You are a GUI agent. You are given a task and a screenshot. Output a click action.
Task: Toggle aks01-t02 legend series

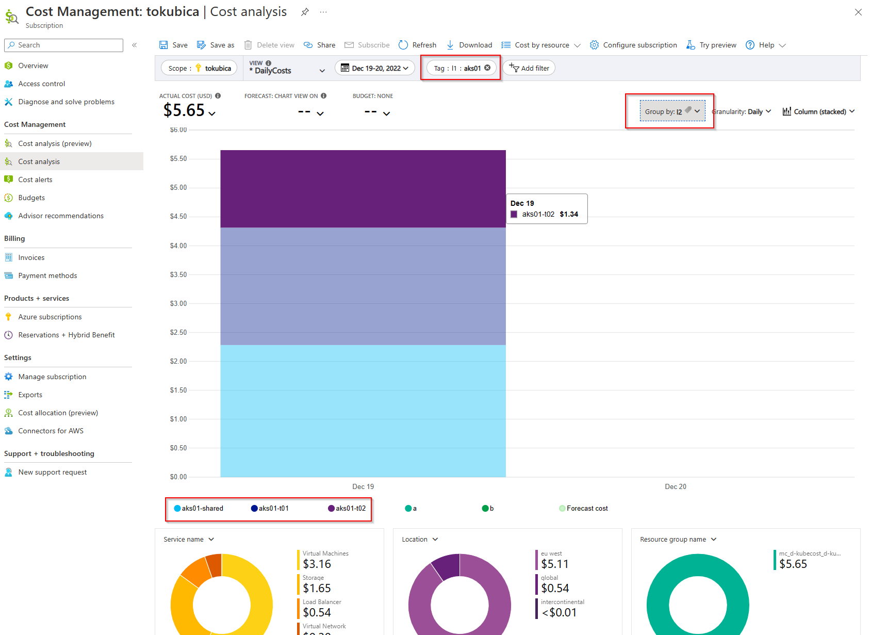pyautogui.click(x=347, y=508)
